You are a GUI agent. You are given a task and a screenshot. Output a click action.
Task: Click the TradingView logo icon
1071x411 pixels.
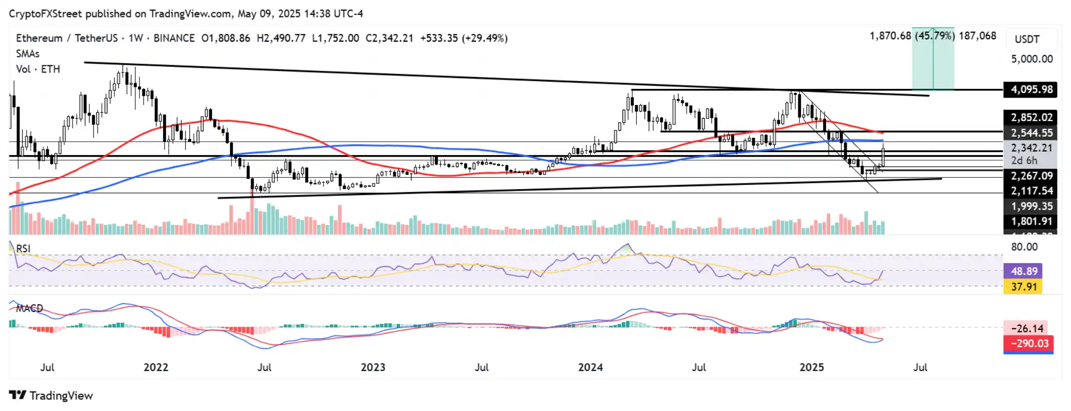(x=17, y=395)
